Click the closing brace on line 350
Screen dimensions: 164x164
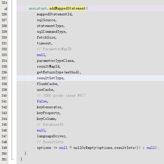[x=25, y=154]
